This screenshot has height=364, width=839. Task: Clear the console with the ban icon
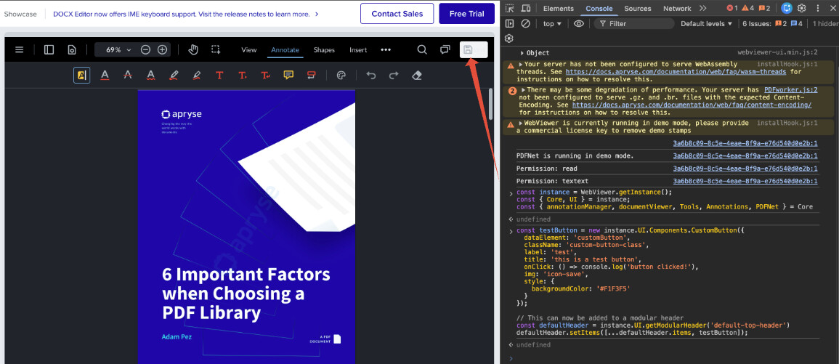(x=525, y=23)
